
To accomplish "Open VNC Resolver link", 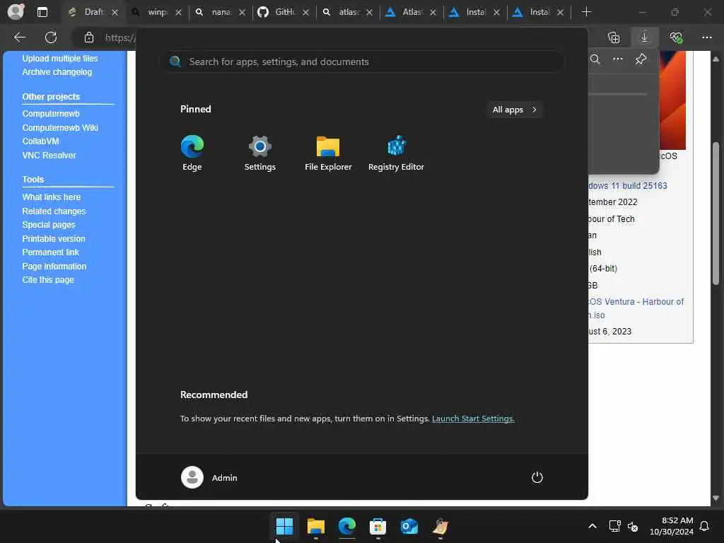I will click(x=49, y=155).
